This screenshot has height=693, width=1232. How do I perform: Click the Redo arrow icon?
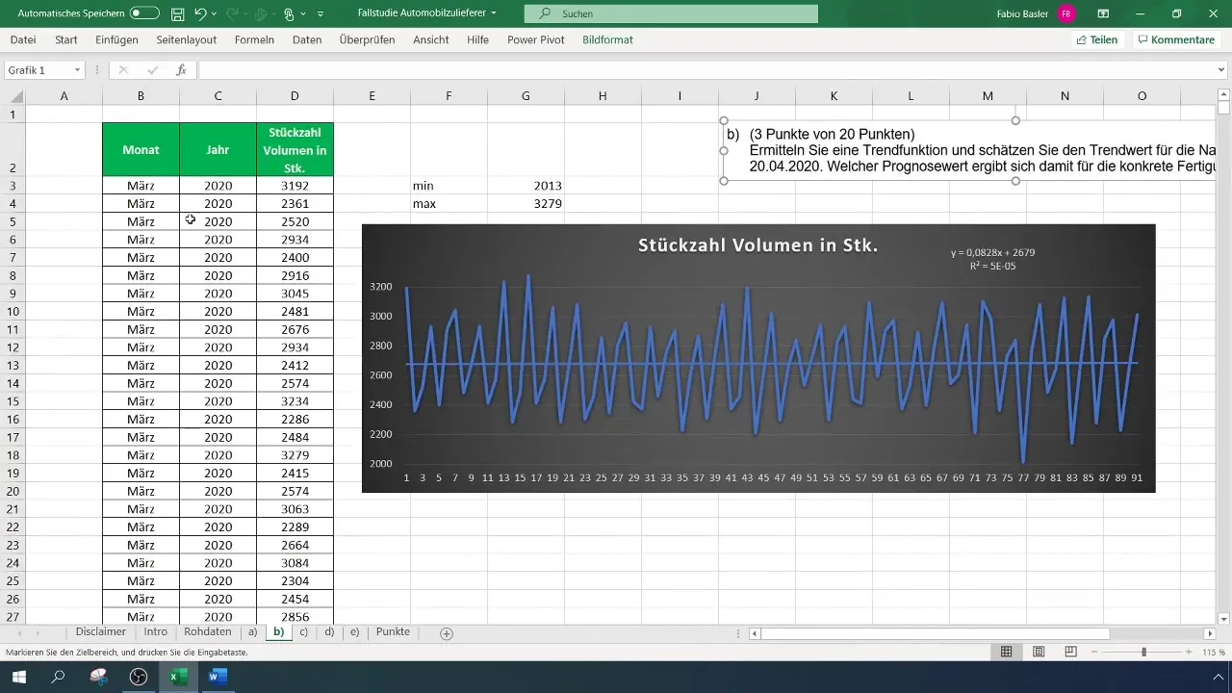(232, 14)
